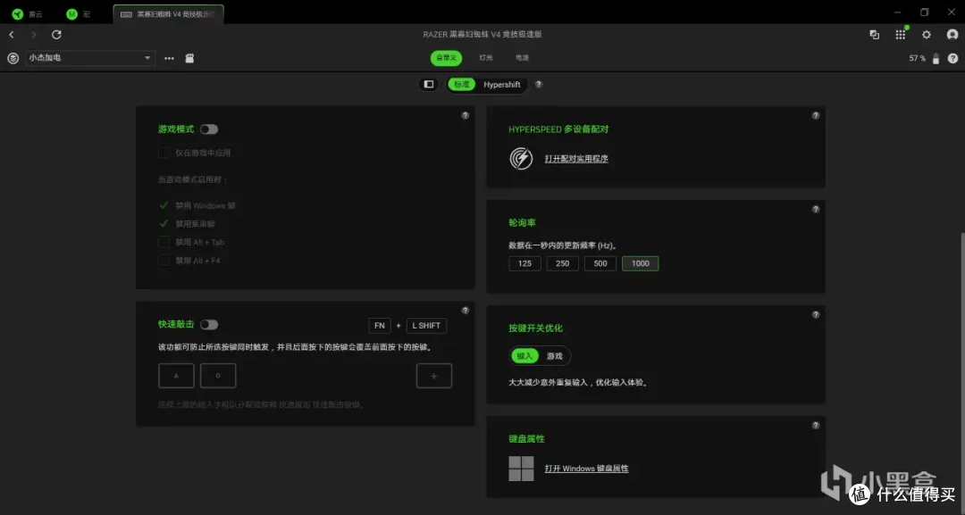The width and height of the screenshot is (965, 515).
Task: Open settings gear icon
Action: click(927, 35)
